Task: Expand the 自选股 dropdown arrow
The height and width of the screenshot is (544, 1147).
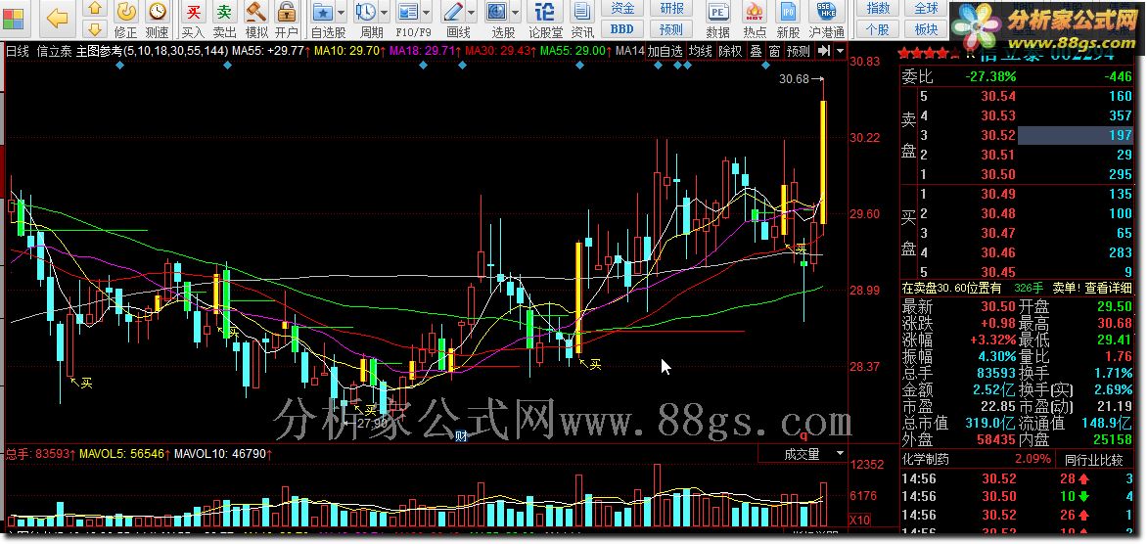Action: click(x=341, y=13)
